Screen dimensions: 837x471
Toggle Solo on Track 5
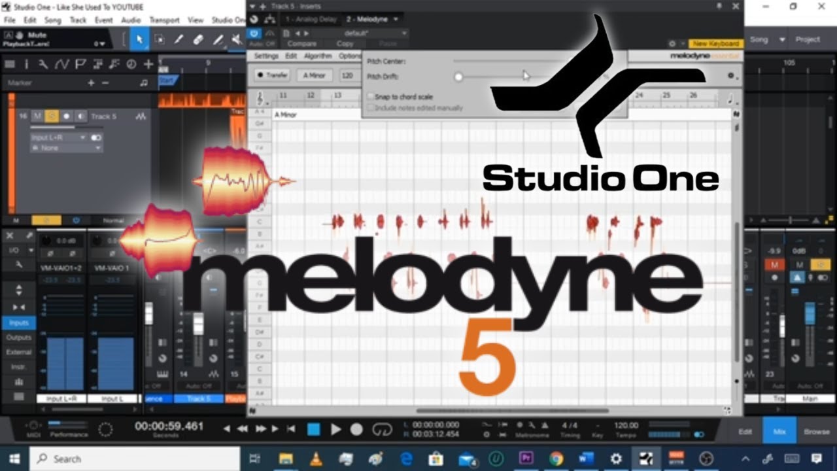click(51, 116)
